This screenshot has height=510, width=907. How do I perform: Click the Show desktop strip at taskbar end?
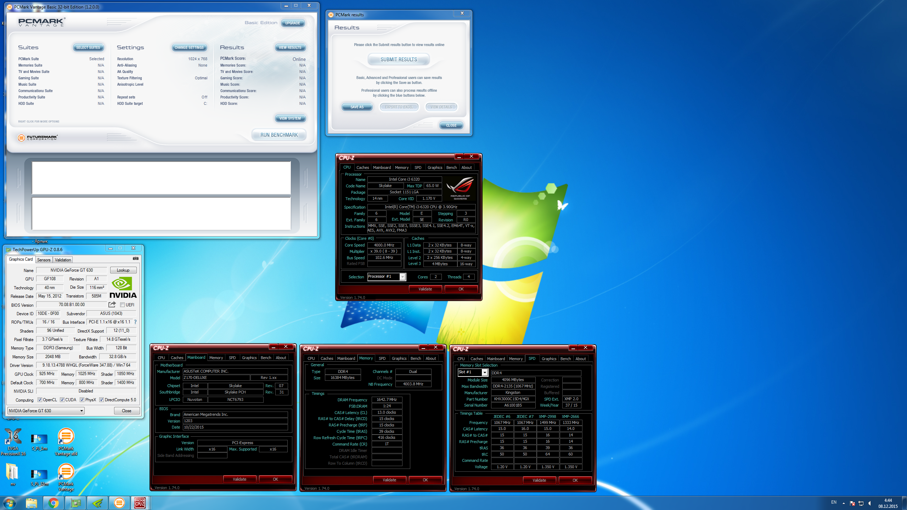905,503
